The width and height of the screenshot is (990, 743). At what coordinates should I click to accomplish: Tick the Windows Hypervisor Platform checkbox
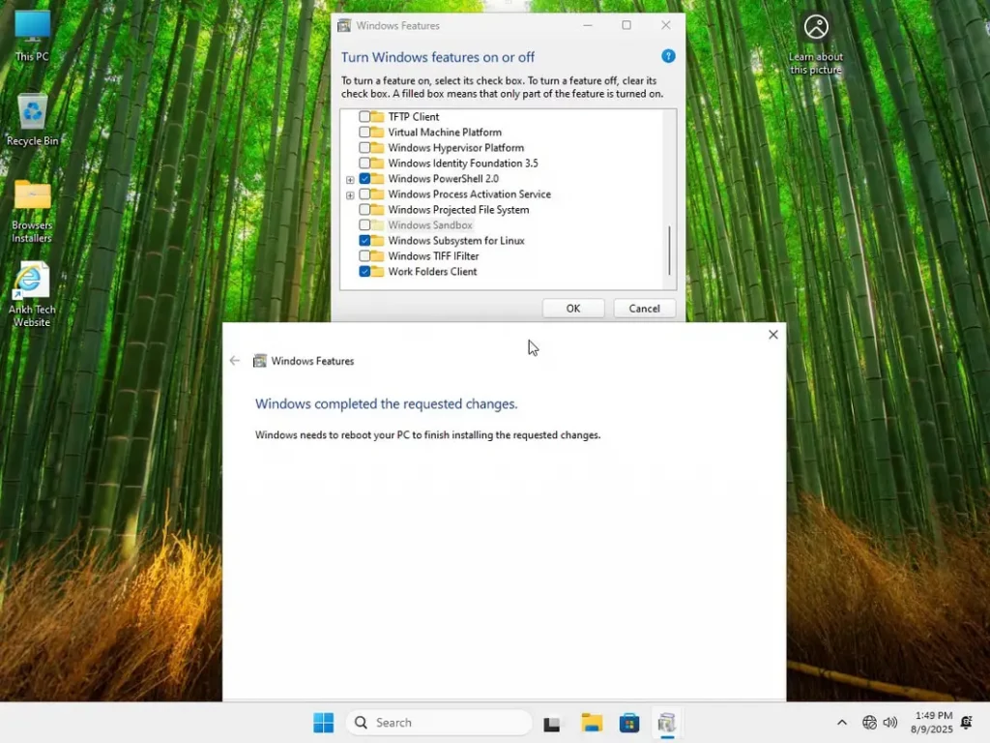point(364,148)
